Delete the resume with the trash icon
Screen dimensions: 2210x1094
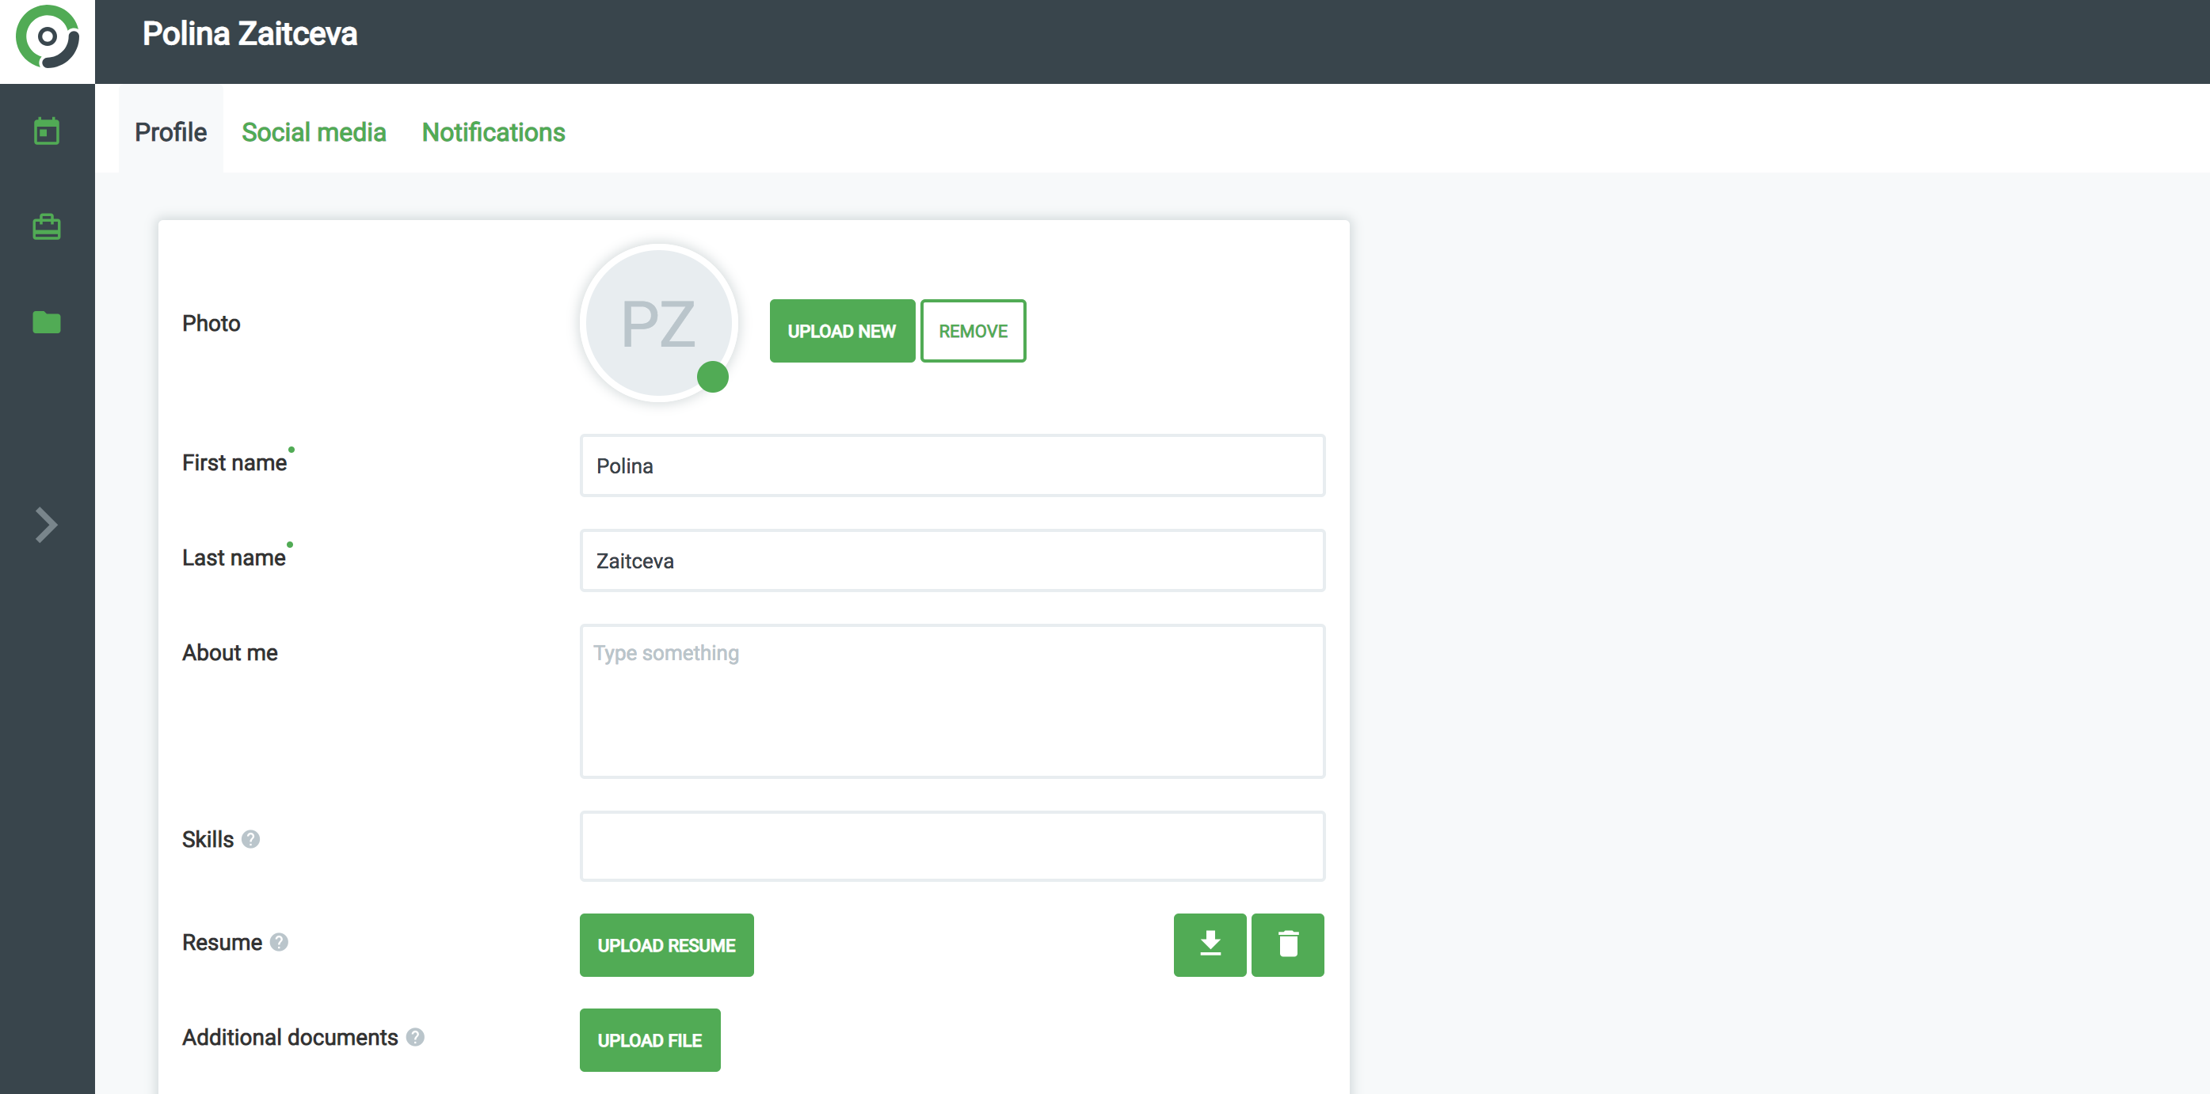(1288, 945)
